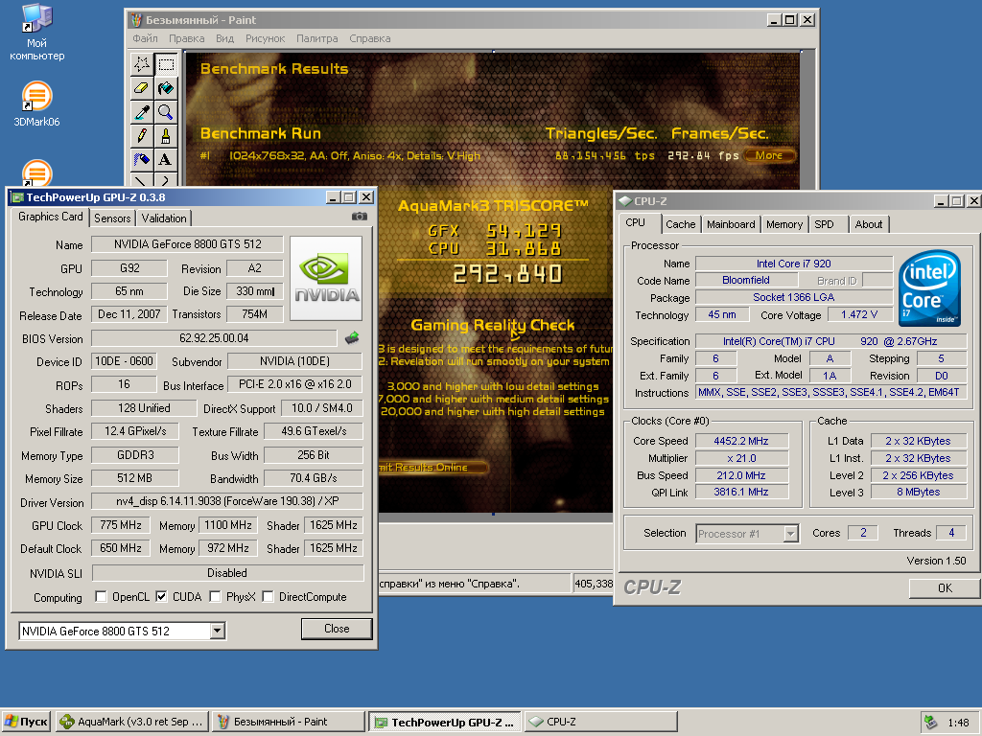The height and width of the screenshot is (736, 982).
Task: Click the GPU-Z title bar icon
Action: (x=17, y=197)
